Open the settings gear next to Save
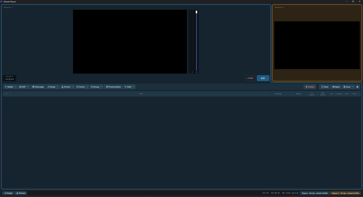 point(357,87)
